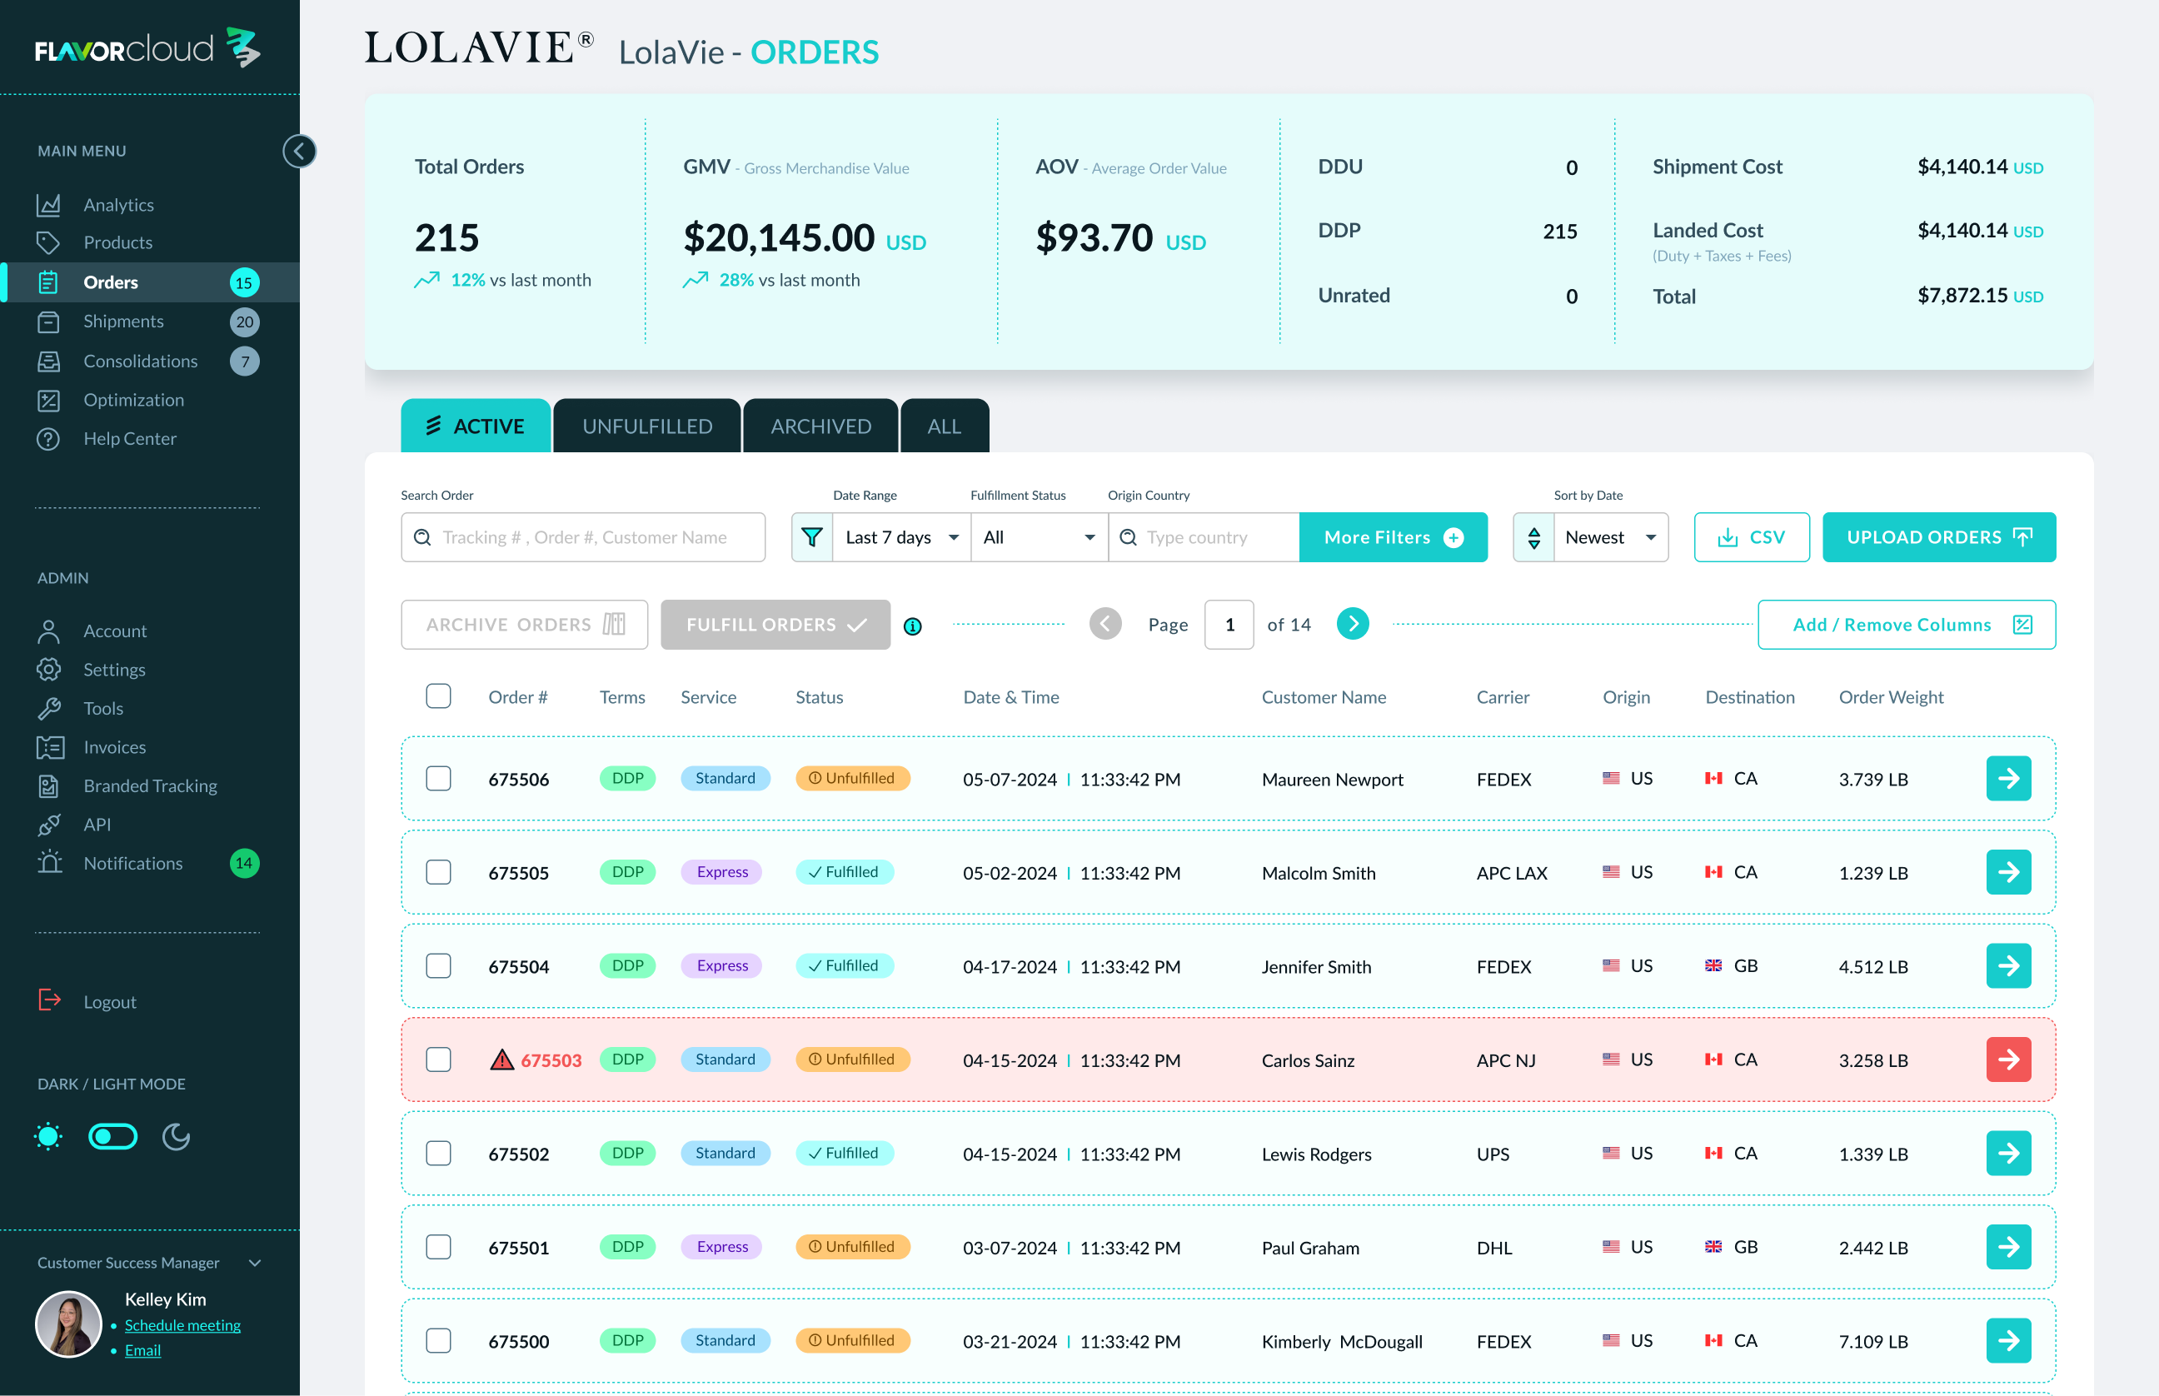Click the Optimization icon in sidebar

tap(48, 400)
